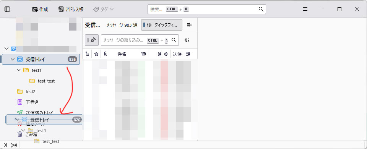Click the 作成 compose message button

[40, 9]
